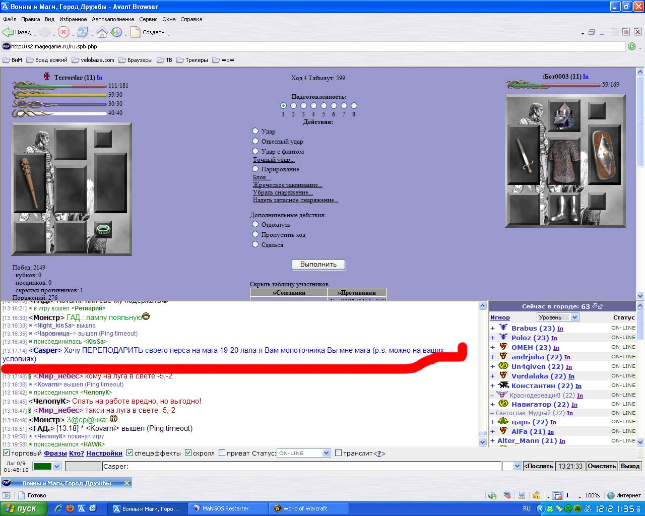The image size is (645, 516).
Task: Switch to Воины и Маги browser tab
Action: 67,483
